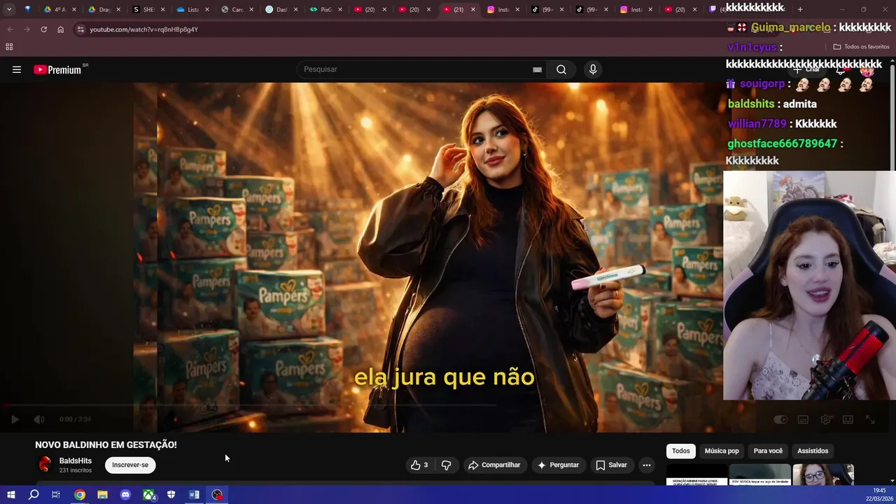This screenshot has height=504, width=896.
Task: Open the on-screen keyboard icon in search
Action: 537,69
